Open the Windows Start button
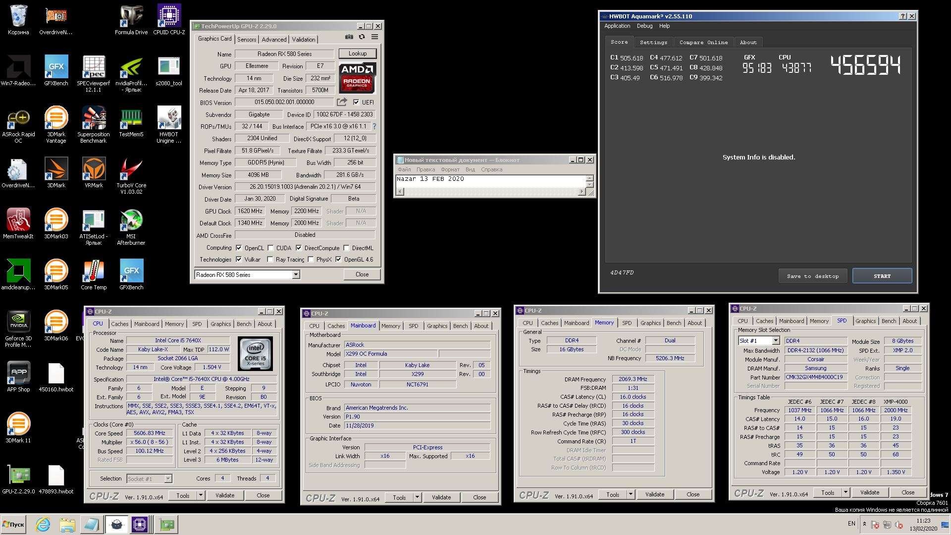Viewport: 951px width, 535px height. (13, 525)
